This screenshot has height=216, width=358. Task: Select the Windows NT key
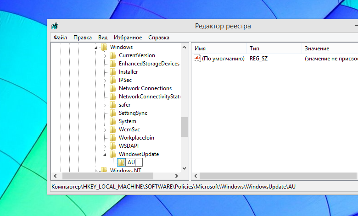click(x=126, y=170)
